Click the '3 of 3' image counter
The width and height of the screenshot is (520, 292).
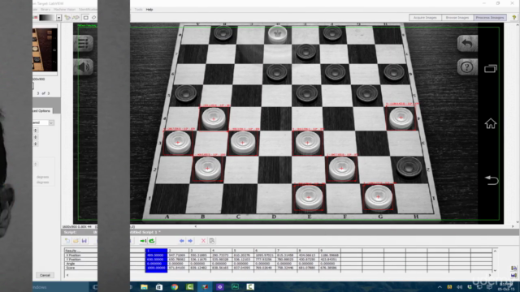[x=43, y=93]
